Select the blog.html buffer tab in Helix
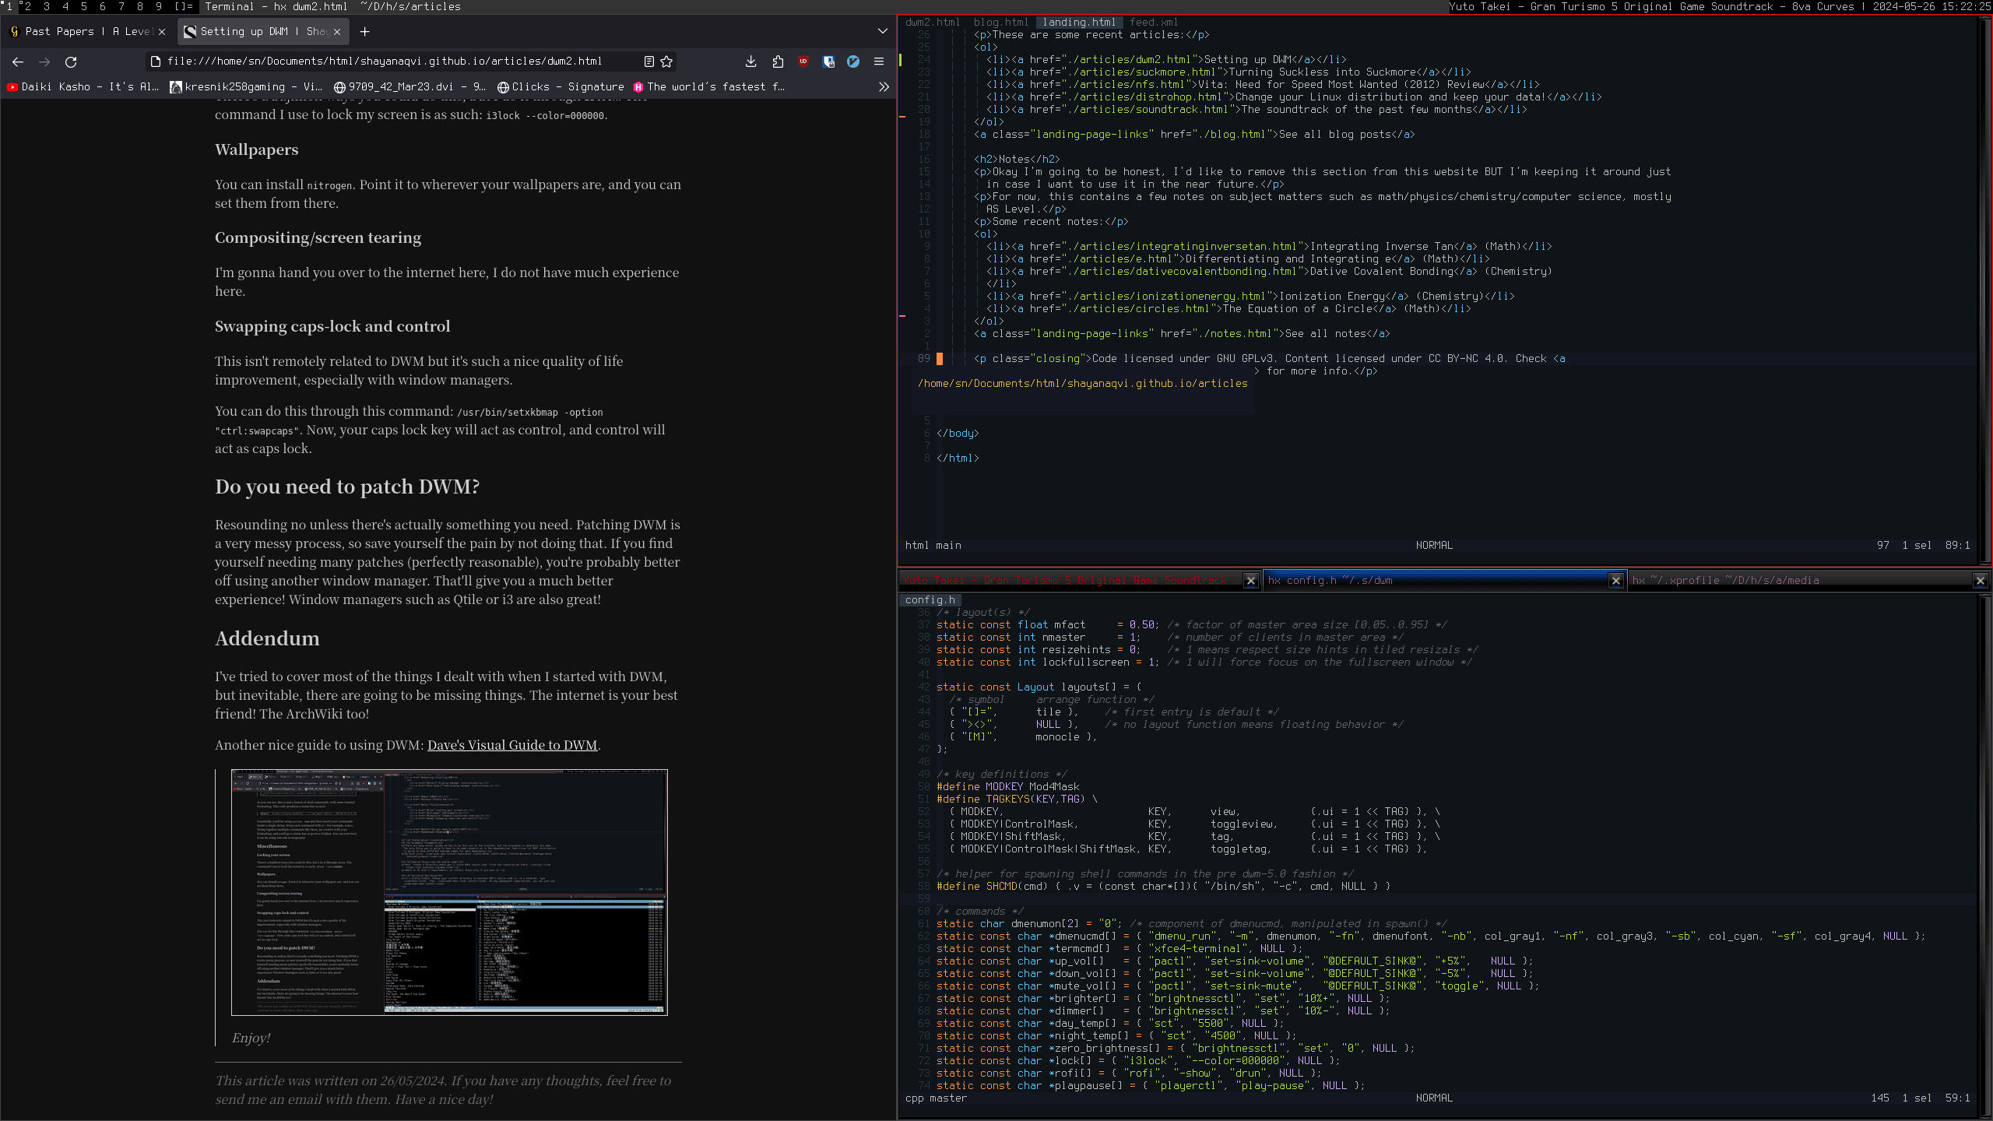 tap(1001, 23)
